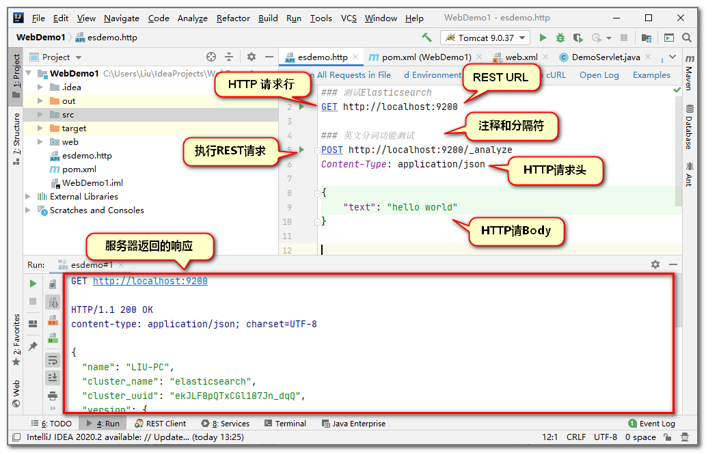
Task: Select pom.xml in project tree
Action: (x=79, y=169)
